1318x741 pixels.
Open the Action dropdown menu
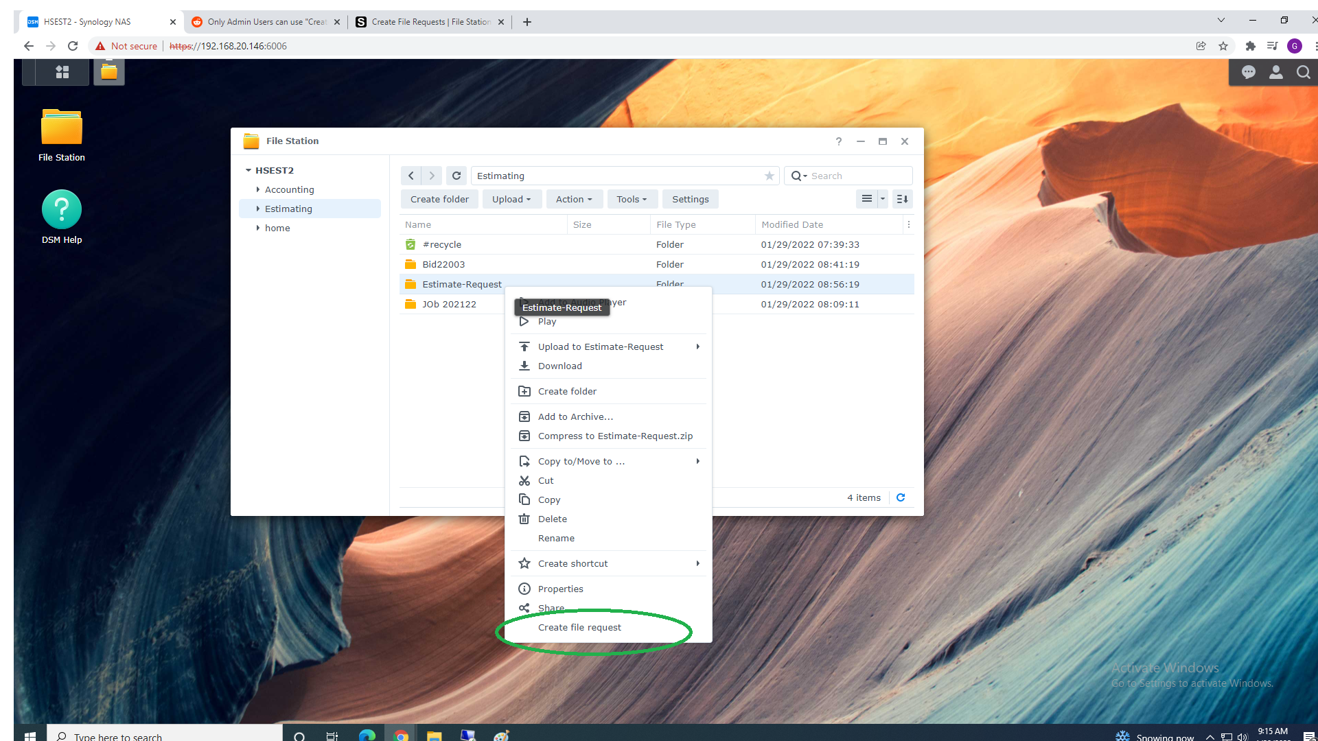pos(574,199)
